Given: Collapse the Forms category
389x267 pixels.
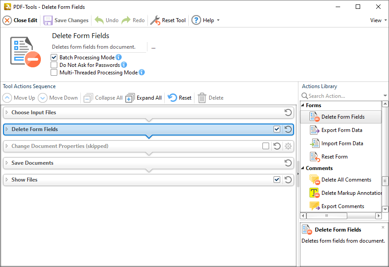Looking at the screenshot, I should coord(303,105).
